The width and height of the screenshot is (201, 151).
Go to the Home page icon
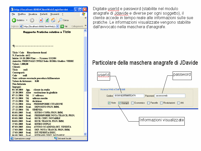(x=53, y=20)
